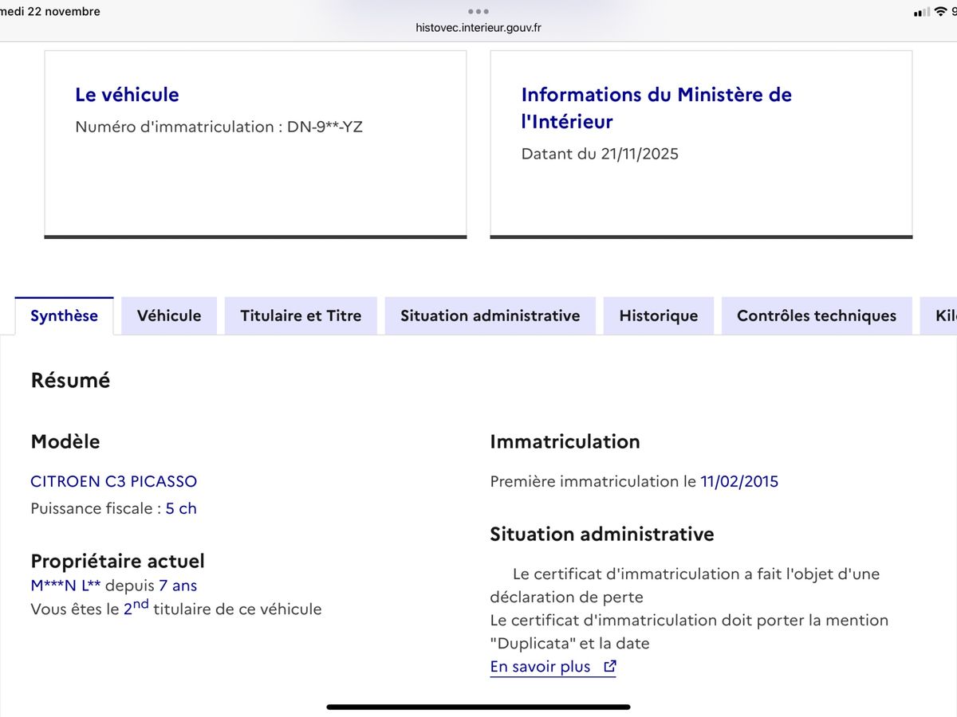Select the partially visible tab after Contrôles techniques

tap(943, 316)
